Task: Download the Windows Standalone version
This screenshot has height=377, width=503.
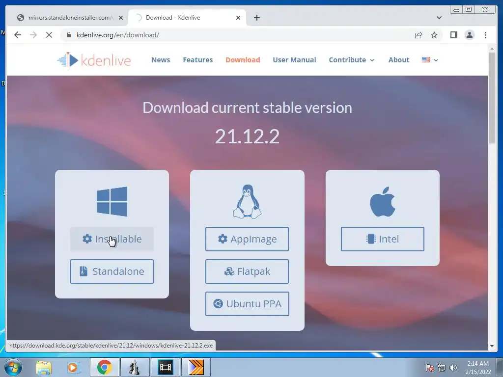Action: point(112,271)
